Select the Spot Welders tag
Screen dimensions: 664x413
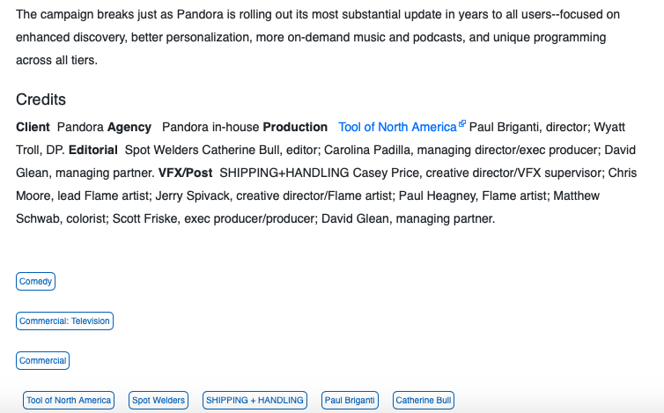[x=159, y=401]
